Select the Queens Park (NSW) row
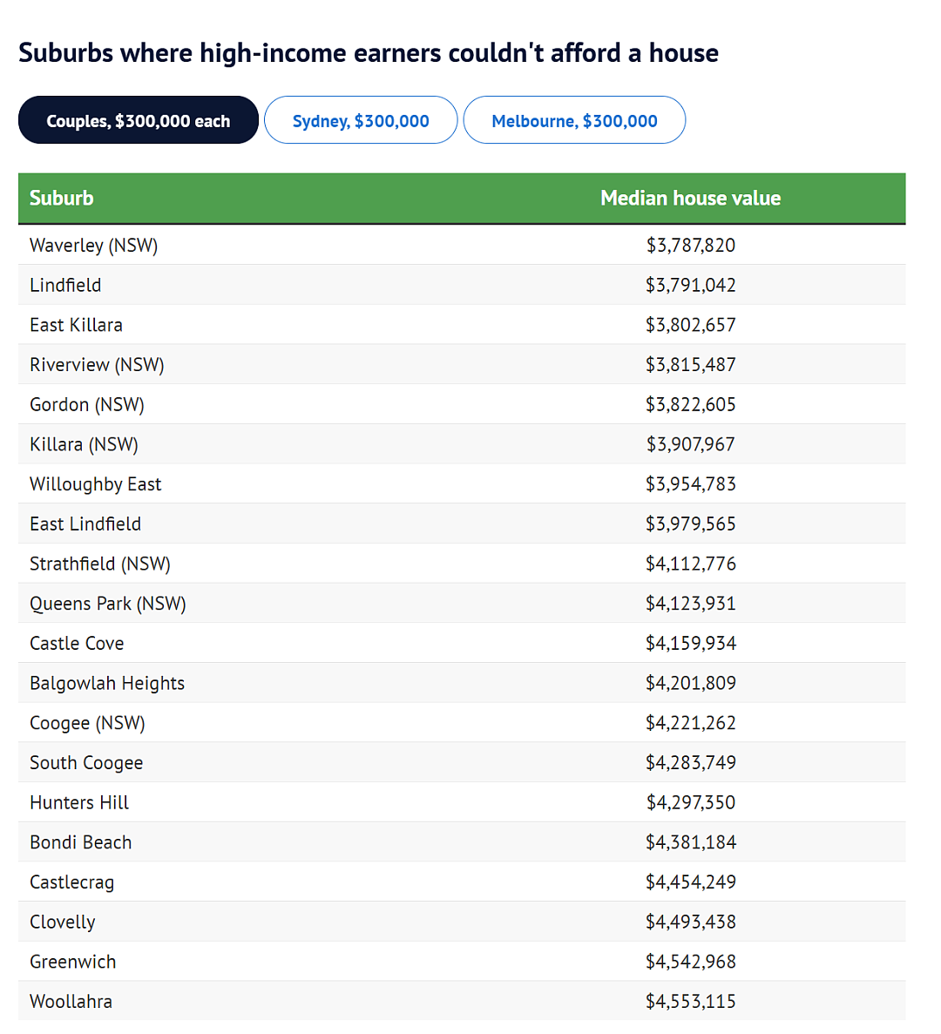This screenshot has width=941, height=1034. pos(462,604)
